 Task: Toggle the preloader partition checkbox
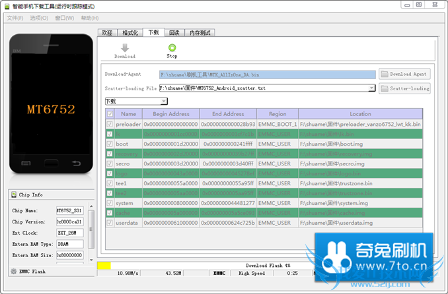pos(110,124)
